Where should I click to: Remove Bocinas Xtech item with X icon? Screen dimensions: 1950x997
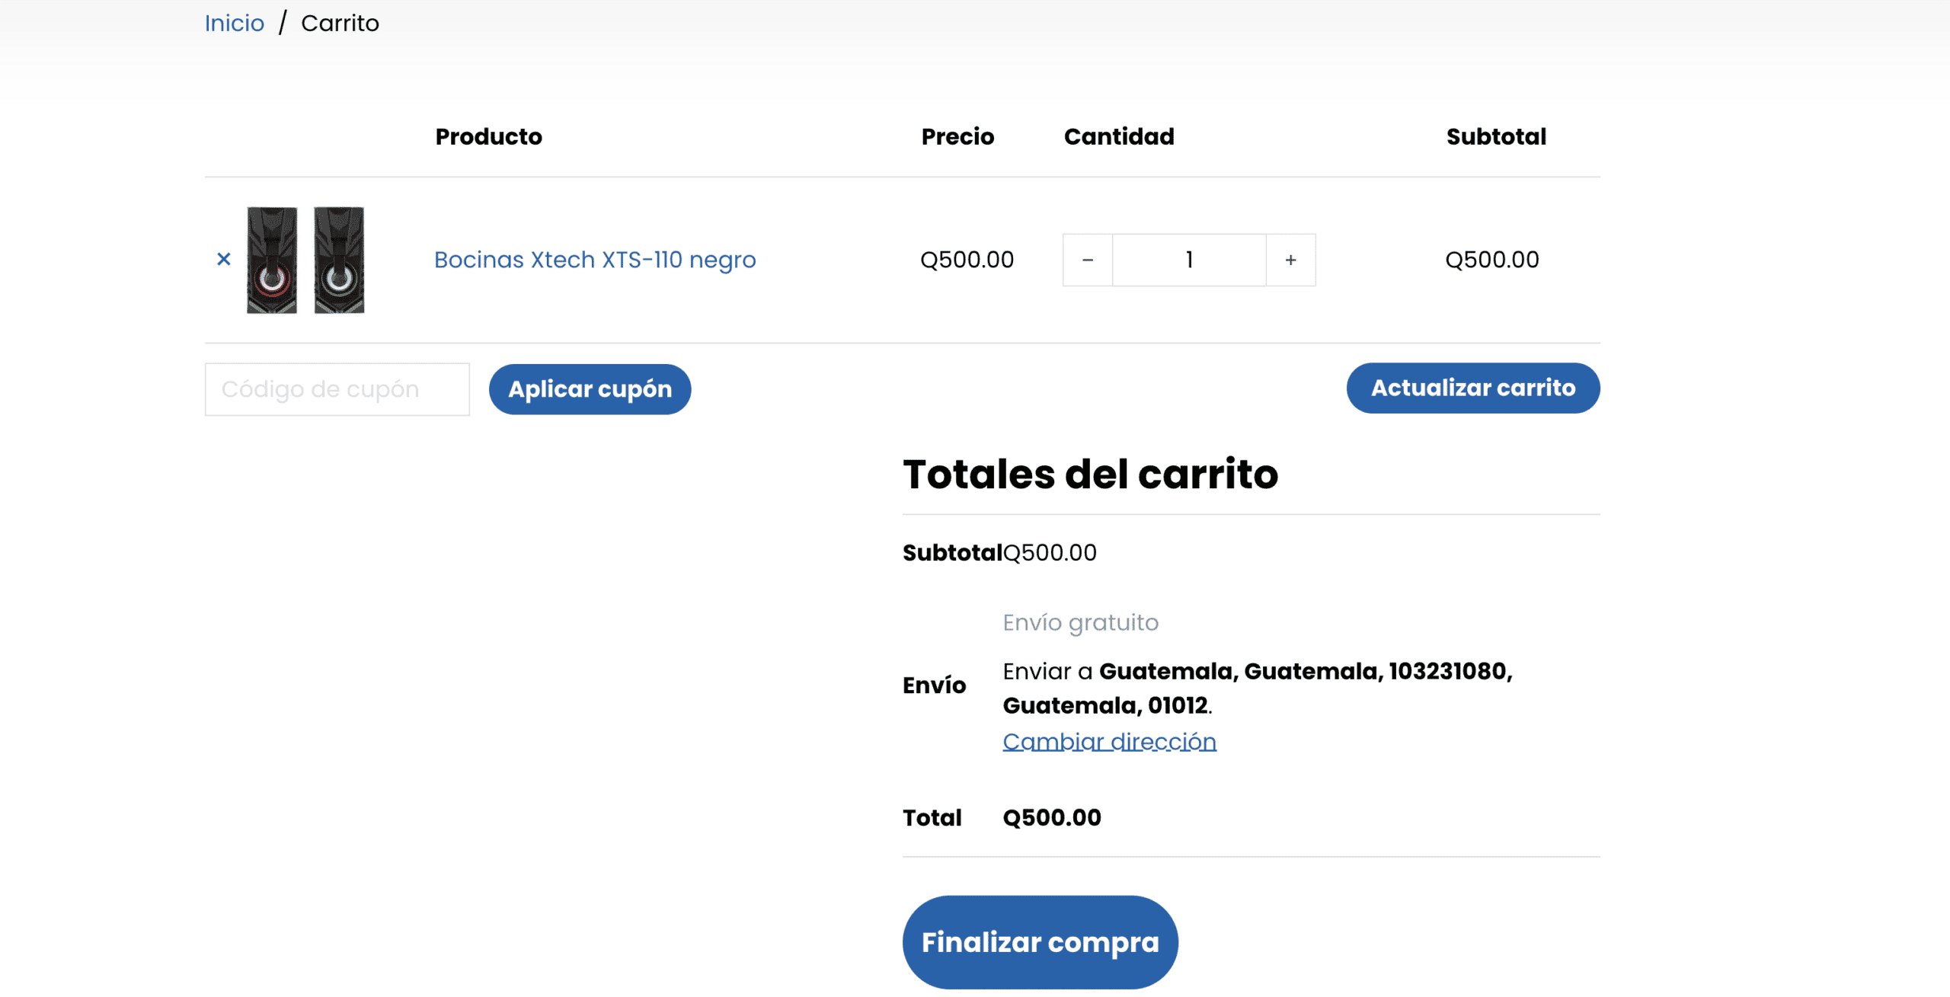tap(223, 260)
